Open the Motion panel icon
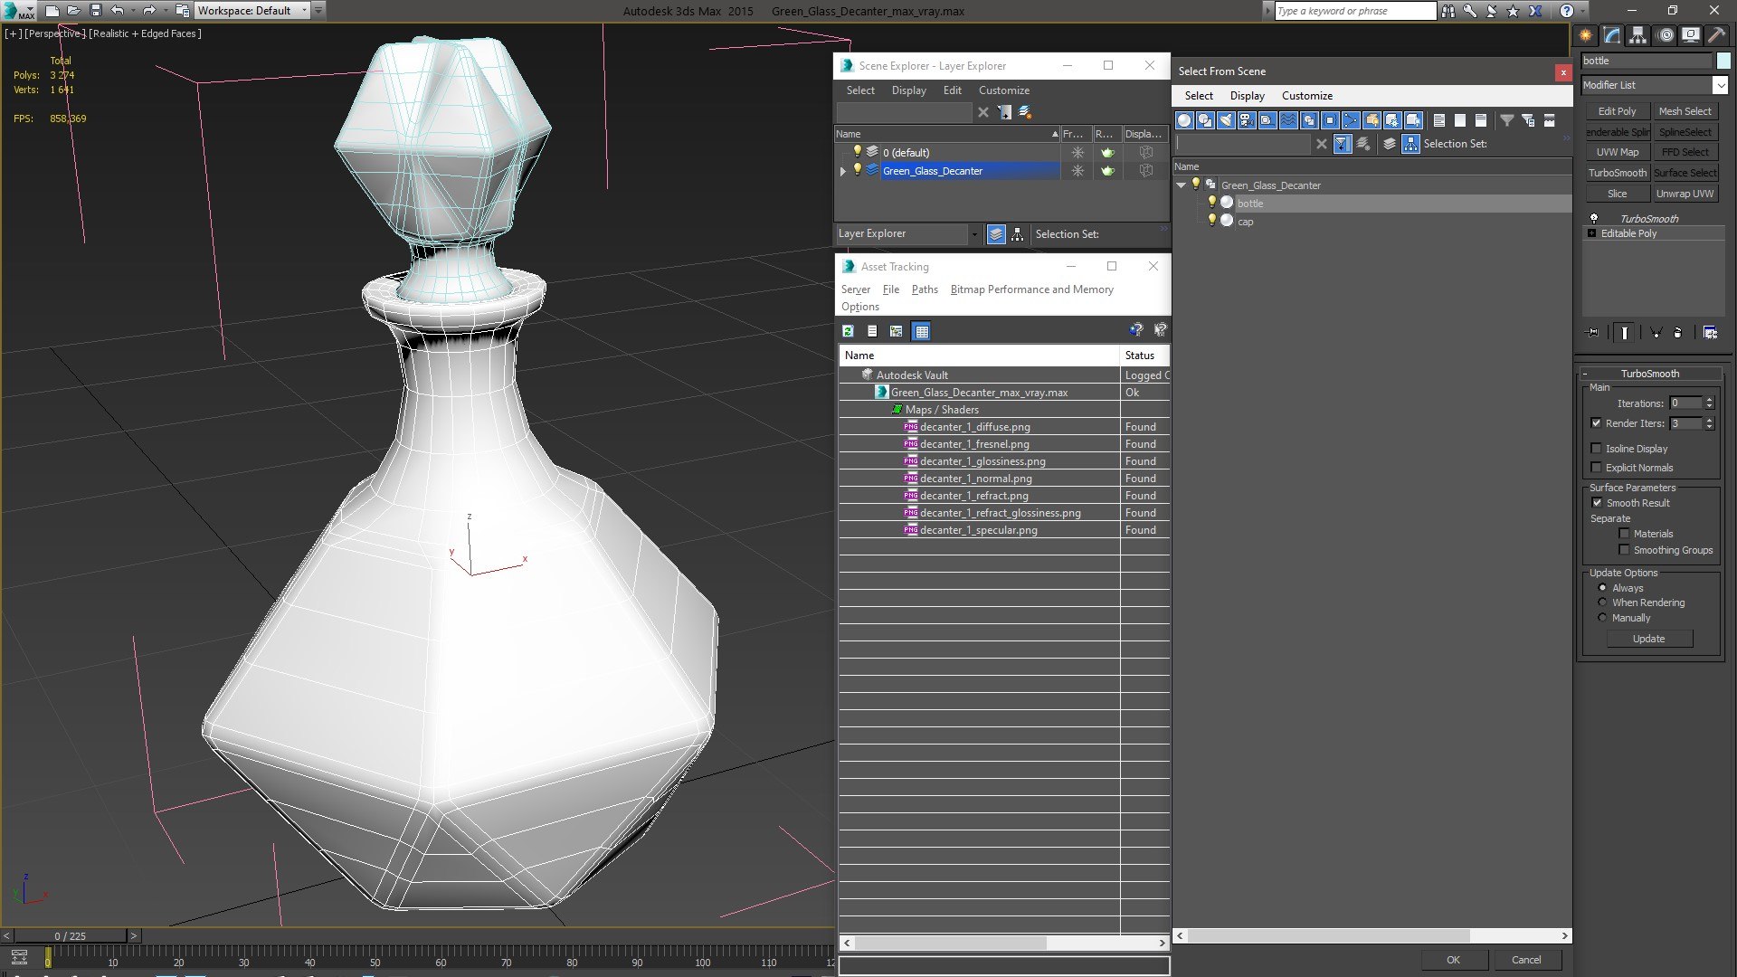Viewport: 1737px width, 977px height. 1666,35
